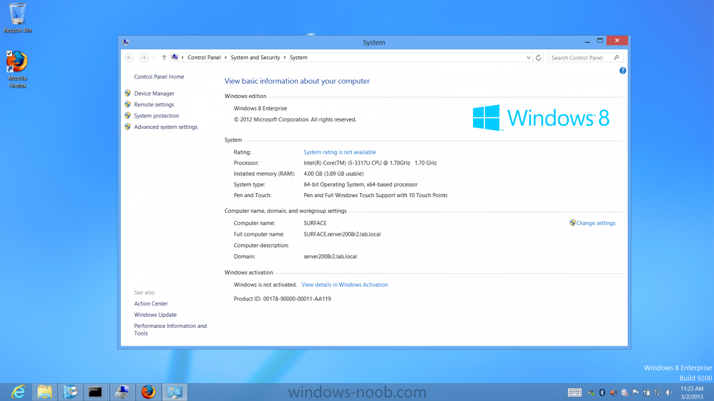The width and height of the screenshot is (714, 401).
Task: Click the red speaker audio tray icon
Action: (x=613, y=392)
